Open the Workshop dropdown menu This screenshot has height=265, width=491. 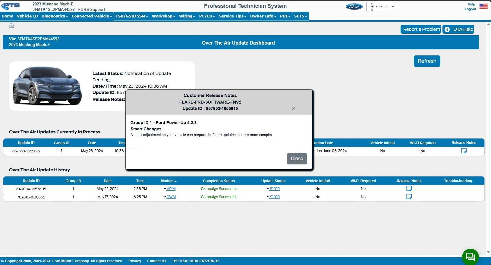pos(163,16)
